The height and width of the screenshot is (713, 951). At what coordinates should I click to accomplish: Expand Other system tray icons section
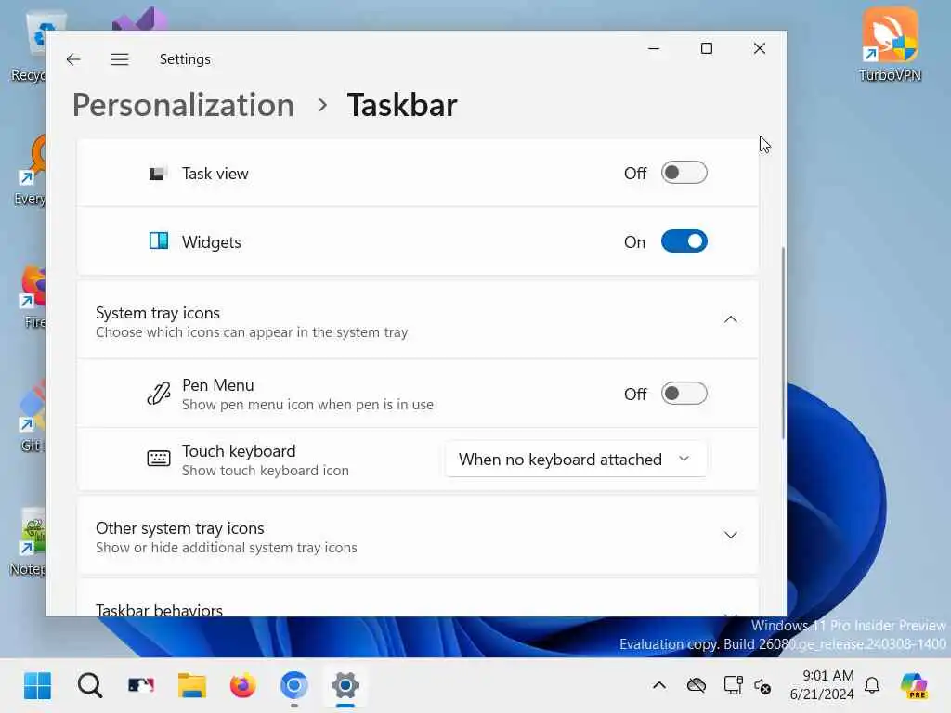tap(730, 536)
